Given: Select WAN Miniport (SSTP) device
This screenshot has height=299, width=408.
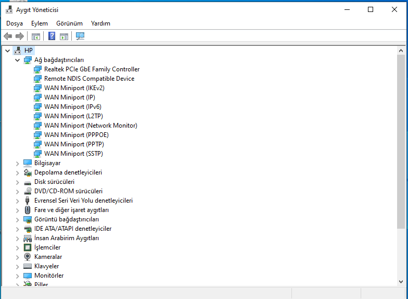Looking at the screenshot, I should (x=73, y=154).
